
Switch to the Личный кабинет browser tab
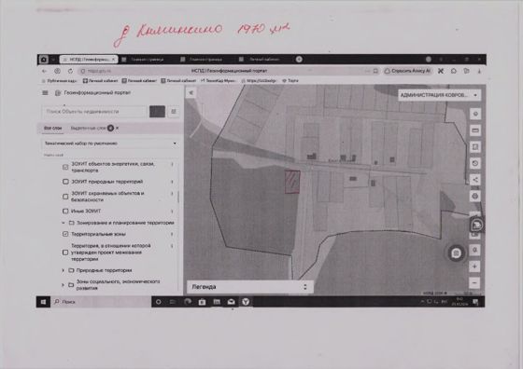pos(264,60)
